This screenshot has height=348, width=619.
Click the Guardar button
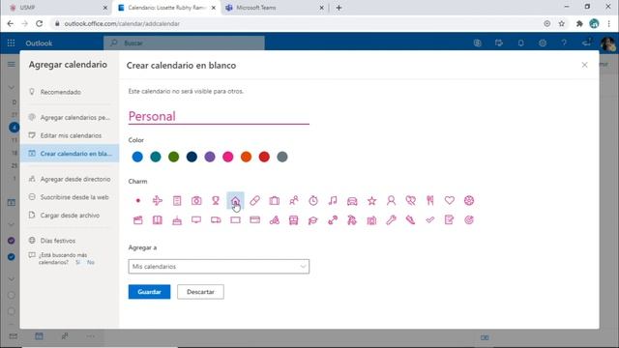click(x=149, y=292)
